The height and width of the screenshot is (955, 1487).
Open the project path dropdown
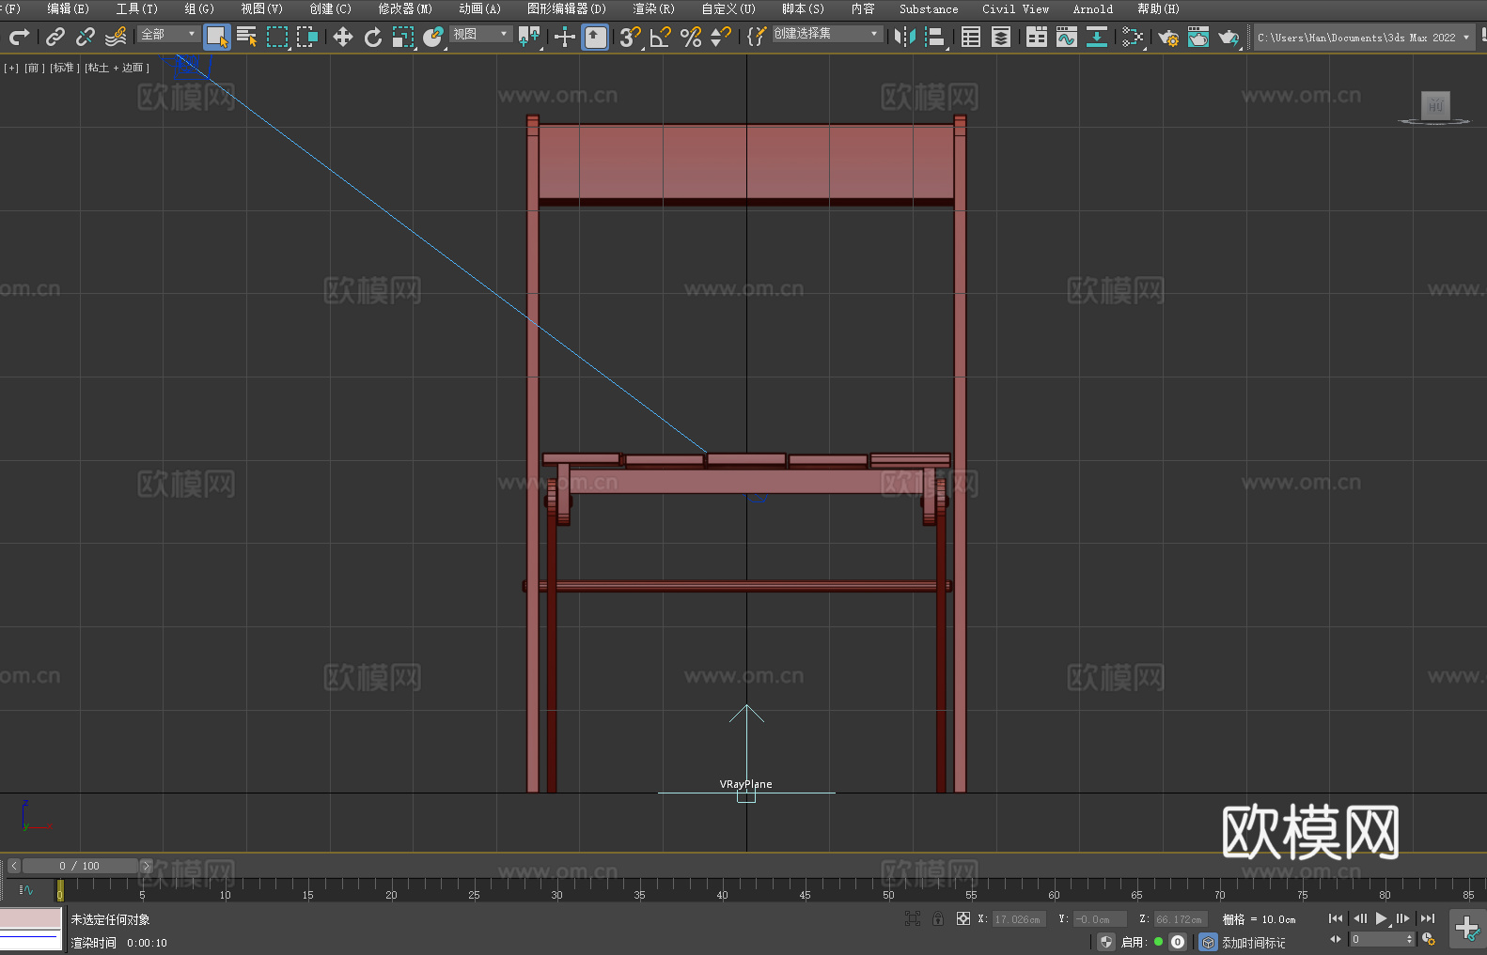(1363, 38)
